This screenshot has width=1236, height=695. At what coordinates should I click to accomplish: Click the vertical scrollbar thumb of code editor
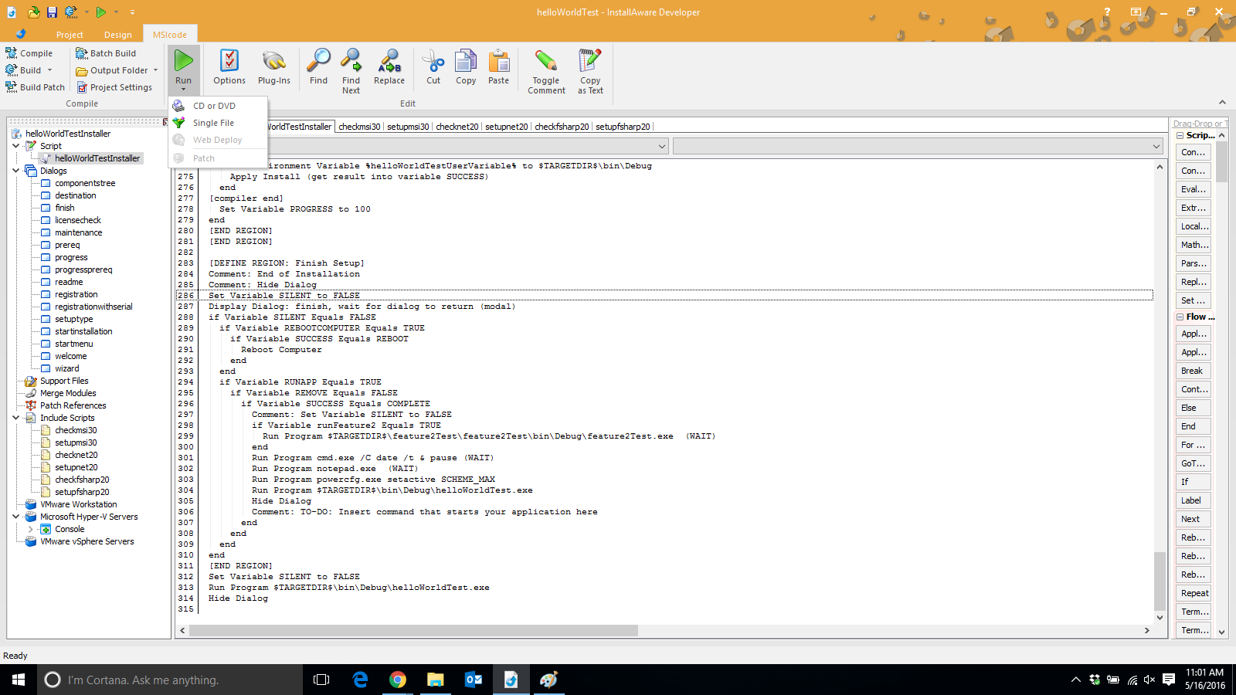coord(1160,581)
